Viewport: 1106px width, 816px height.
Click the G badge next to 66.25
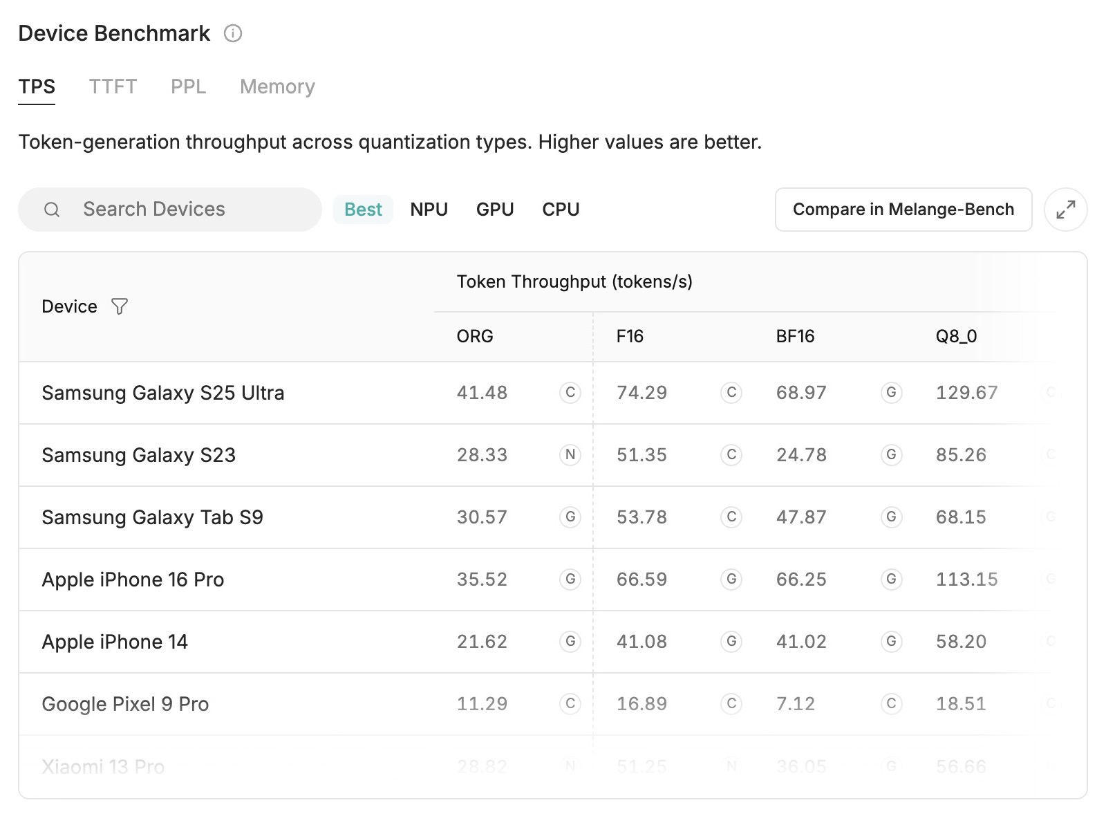(x=892, y=579)
